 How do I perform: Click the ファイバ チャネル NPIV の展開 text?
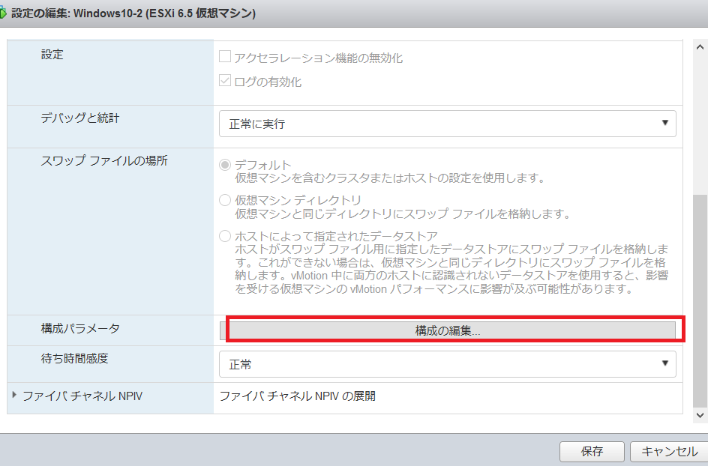point(298,396)
